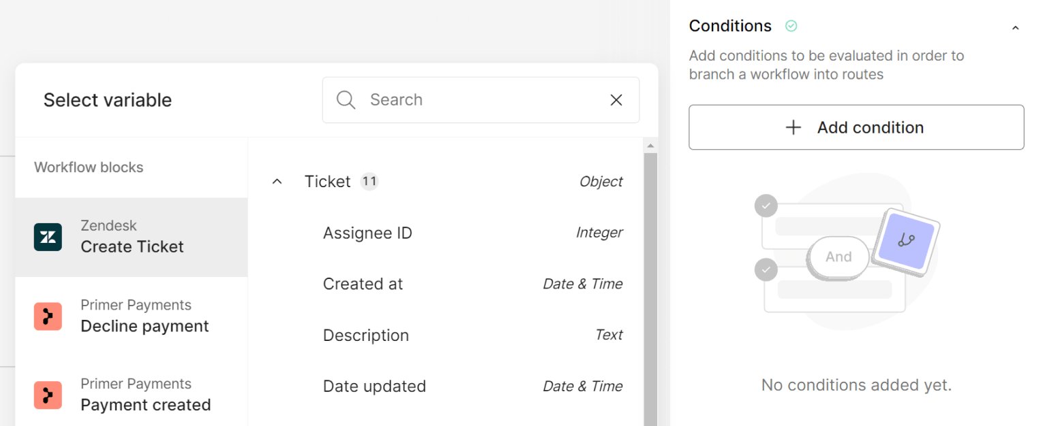Collapse the Conditions section chevron
The width and height of the screenshot is (1043, 426).
coord(1015,28)
